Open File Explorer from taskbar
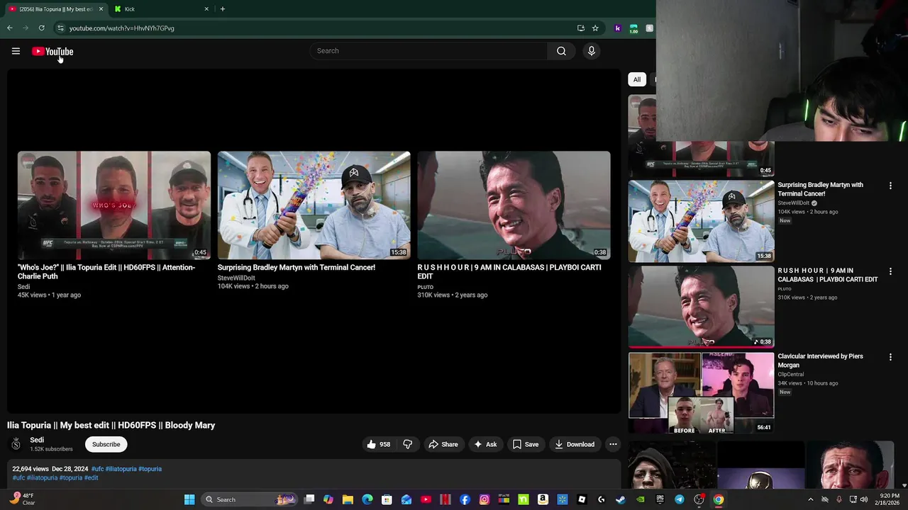 pos(348,499)
